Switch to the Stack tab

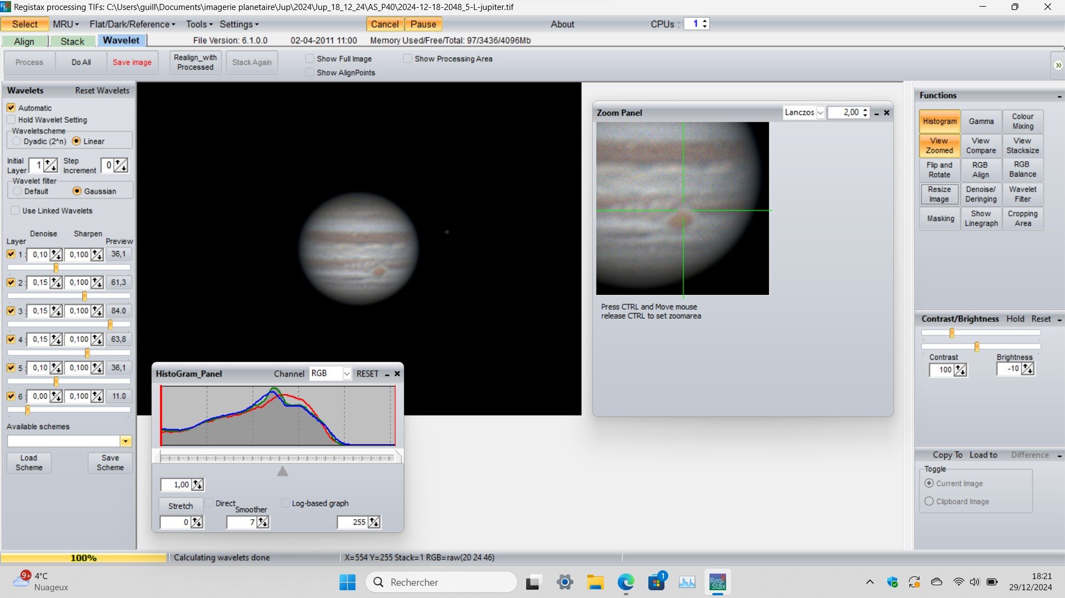coord(72,41)
